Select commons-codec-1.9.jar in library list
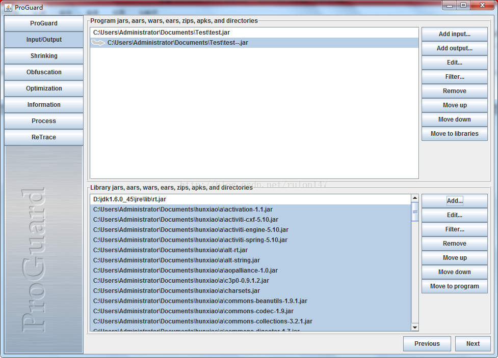The height and width of the screenshot is (358, 498). click(251, 311)
